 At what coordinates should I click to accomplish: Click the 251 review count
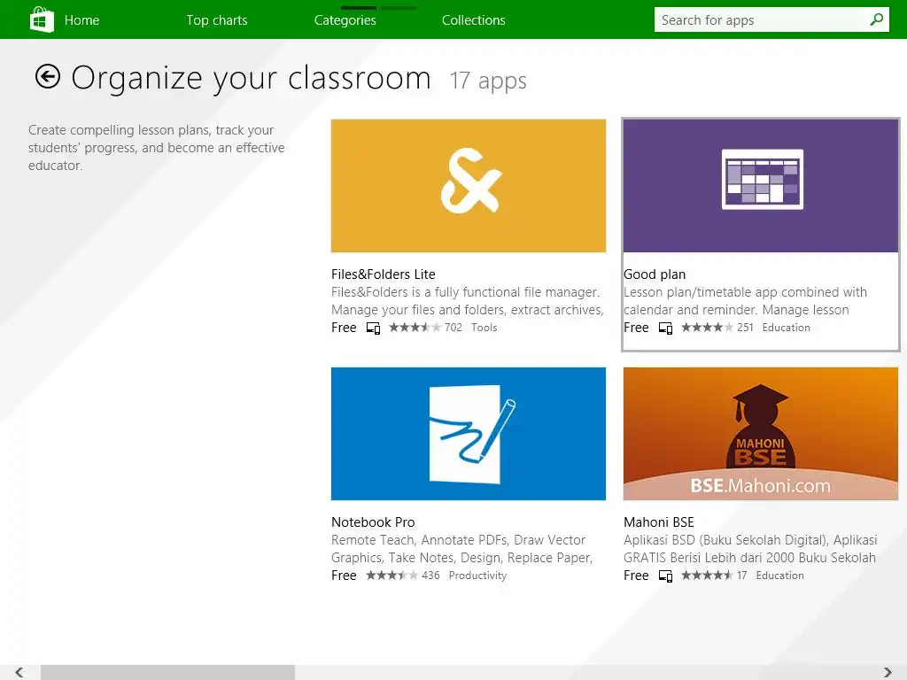point(745,328)
